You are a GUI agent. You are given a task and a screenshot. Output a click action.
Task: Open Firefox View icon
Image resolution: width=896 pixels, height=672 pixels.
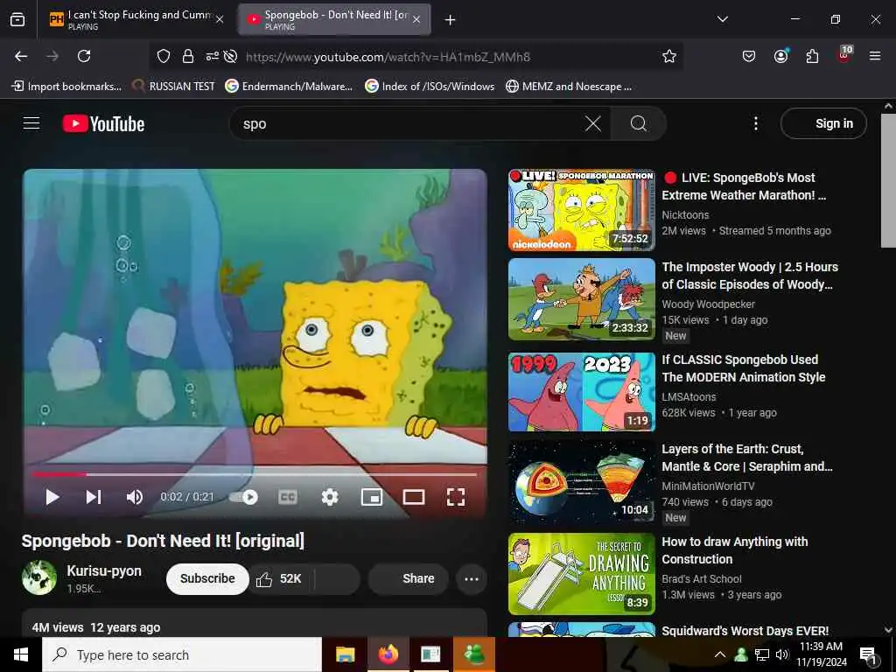coord(17,19)
